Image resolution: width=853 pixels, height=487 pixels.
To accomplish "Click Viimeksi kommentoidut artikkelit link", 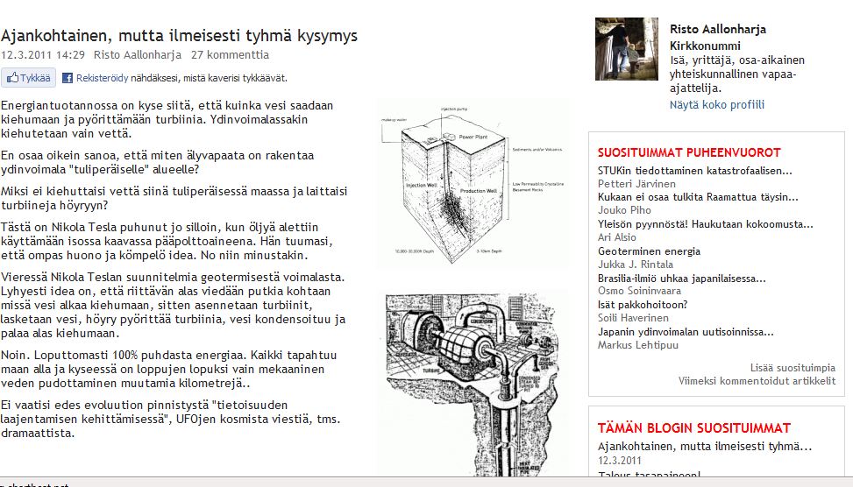I will [x=757, y=381].
